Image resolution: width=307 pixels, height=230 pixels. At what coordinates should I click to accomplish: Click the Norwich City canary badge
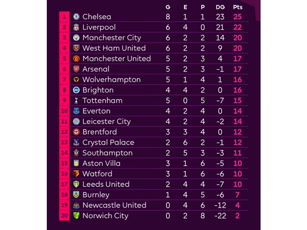coord(76,215)
